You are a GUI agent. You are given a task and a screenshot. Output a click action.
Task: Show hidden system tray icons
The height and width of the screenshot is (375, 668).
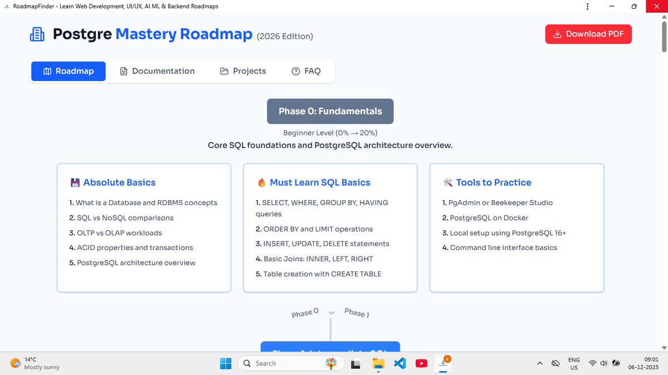(x=539, y=363)
